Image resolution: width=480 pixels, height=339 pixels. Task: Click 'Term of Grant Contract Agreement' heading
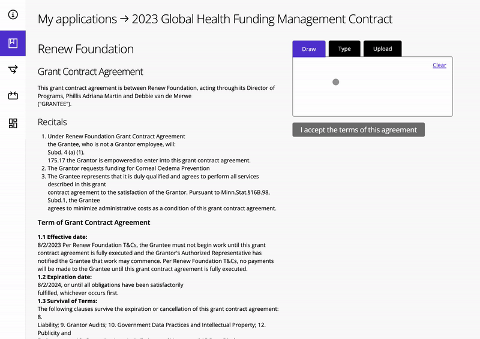tap(94, 223)
